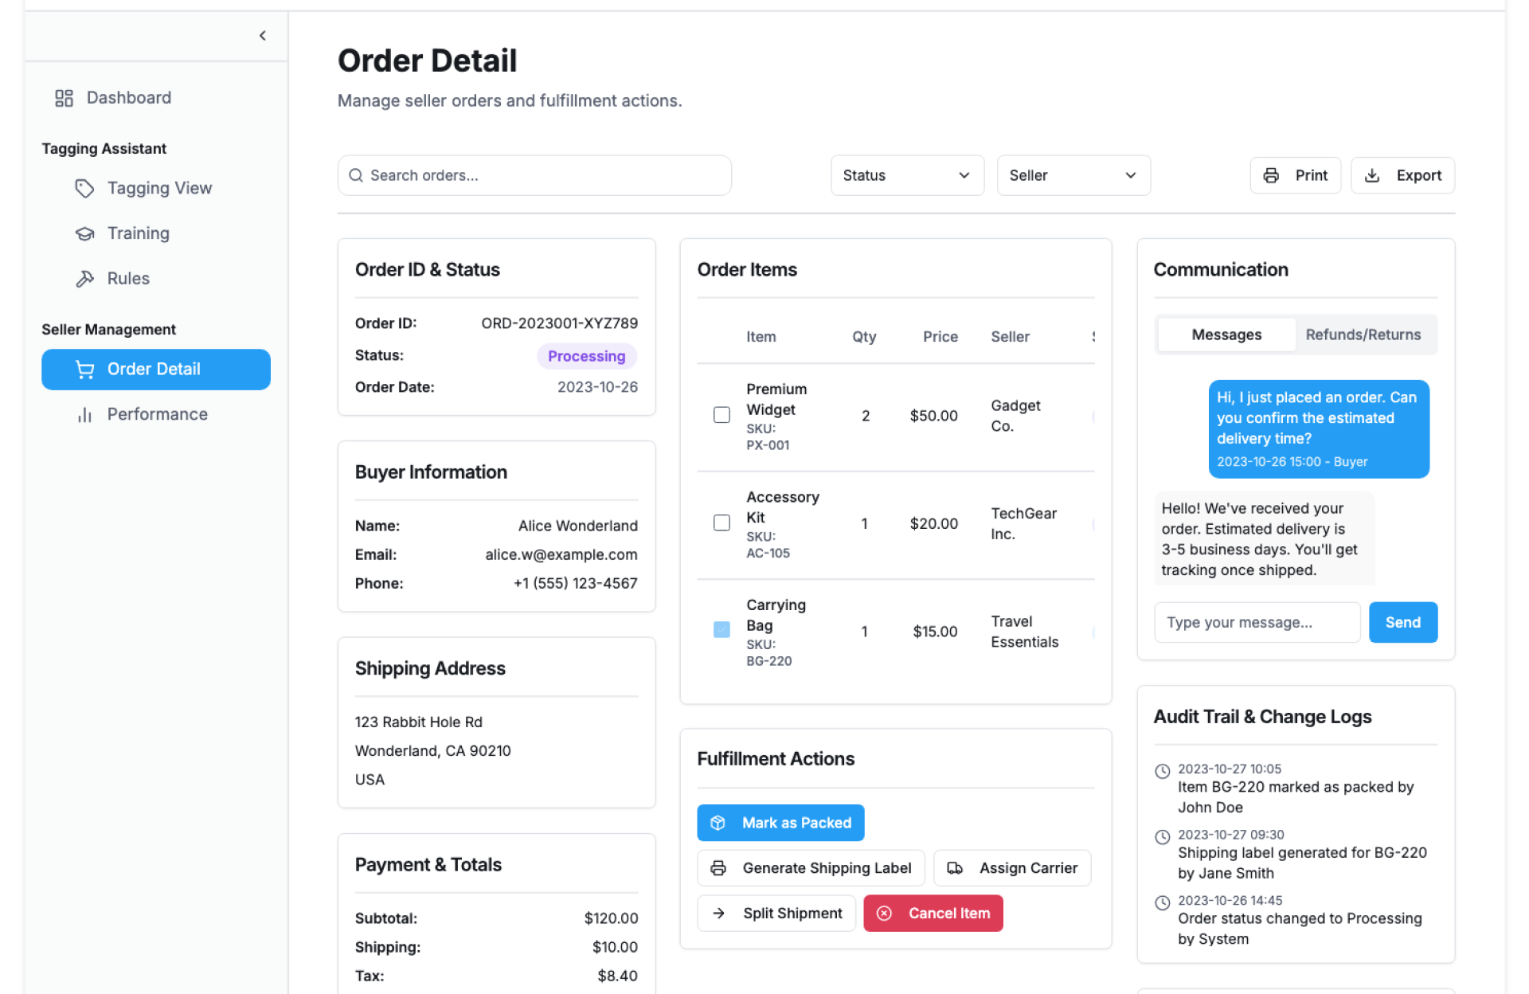This screenshot has width=1529, height=994.
Task: Check the Premium Widget checkbox
Action: (x=721, y=415)
